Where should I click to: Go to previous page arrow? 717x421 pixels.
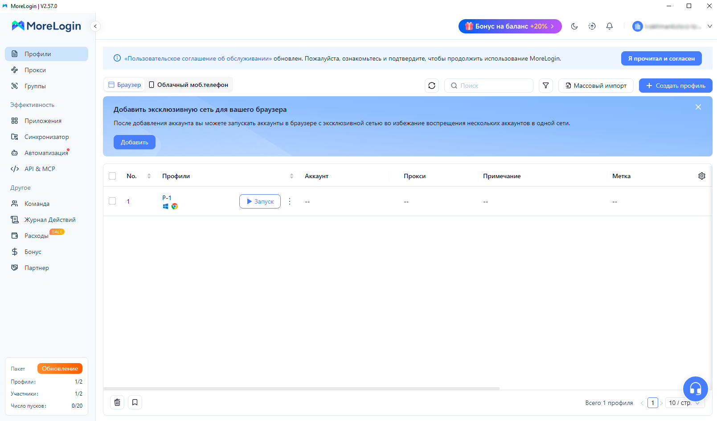(642, 403)
